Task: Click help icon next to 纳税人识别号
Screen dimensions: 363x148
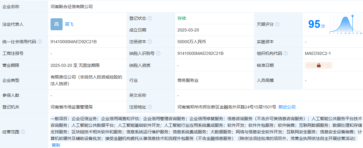Action: (158, 53)
